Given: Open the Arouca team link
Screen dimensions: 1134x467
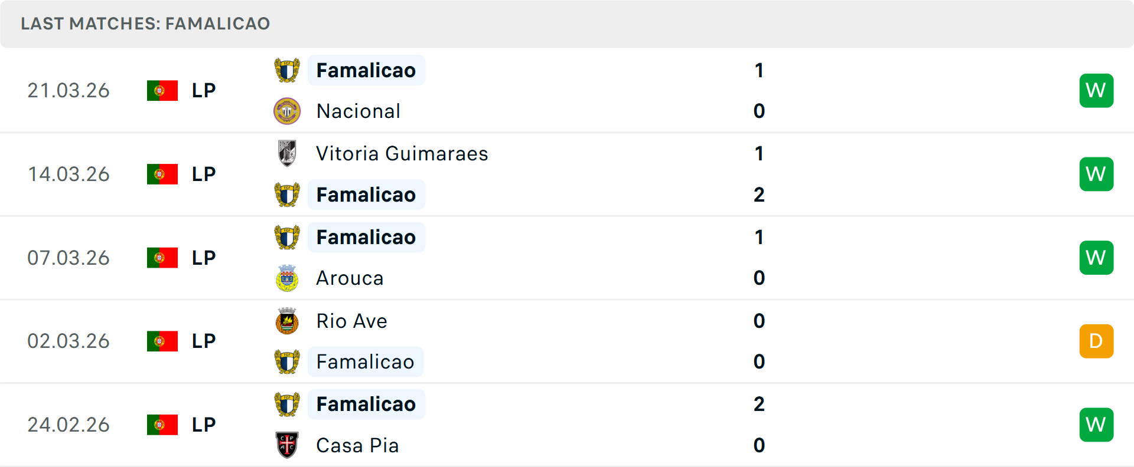Looking at the screenshot, I should [350, 278].
